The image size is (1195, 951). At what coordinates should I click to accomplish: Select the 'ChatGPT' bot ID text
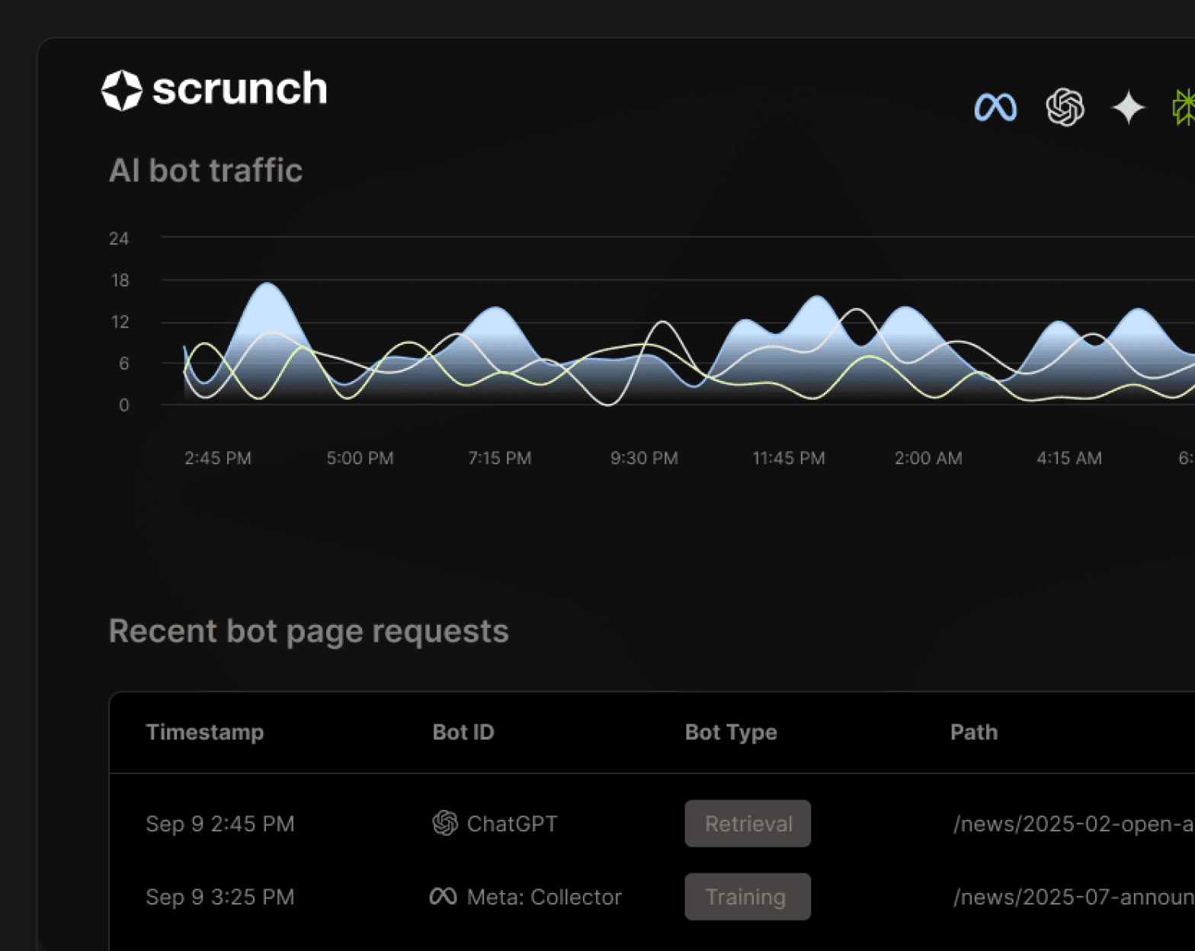click(x=512, y=824)
